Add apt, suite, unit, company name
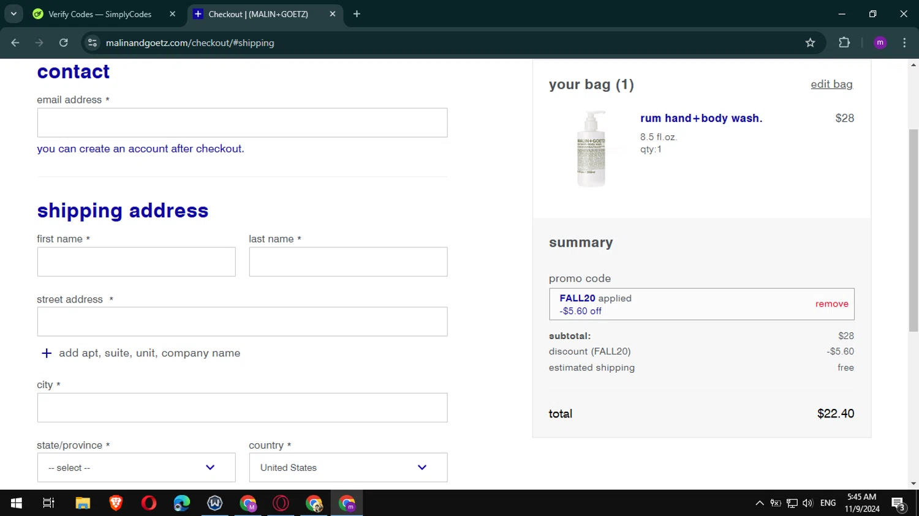This screenshot has height=516, width=919. click(149, 353)
